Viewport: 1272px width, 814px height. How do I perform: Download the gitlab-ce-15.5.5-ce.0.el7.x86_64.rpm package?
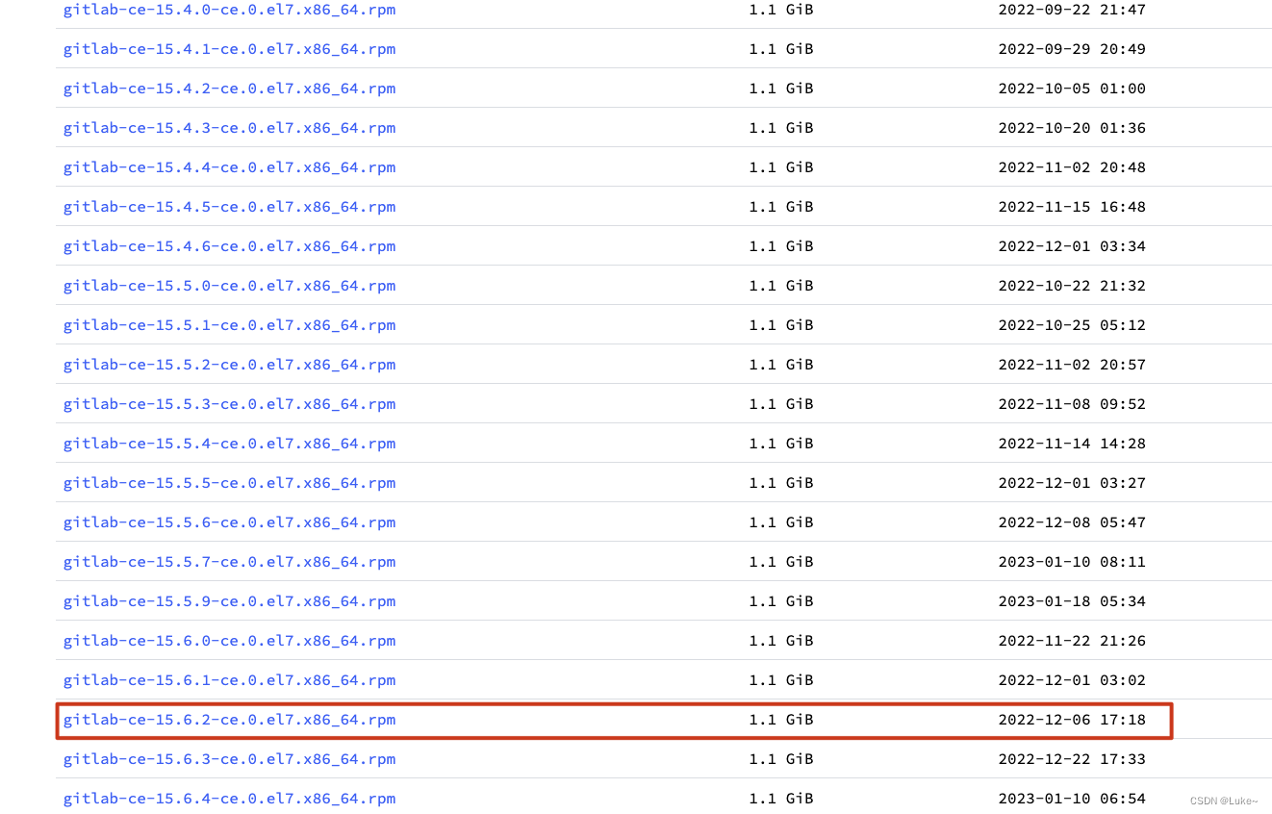click(229, 483)
